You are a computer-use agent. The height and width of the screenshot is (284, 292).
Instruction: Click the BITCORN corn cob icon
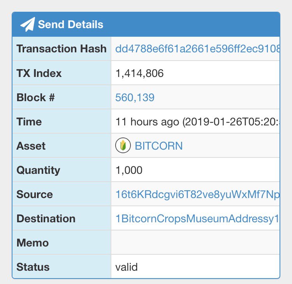click(x=123, y=145)
